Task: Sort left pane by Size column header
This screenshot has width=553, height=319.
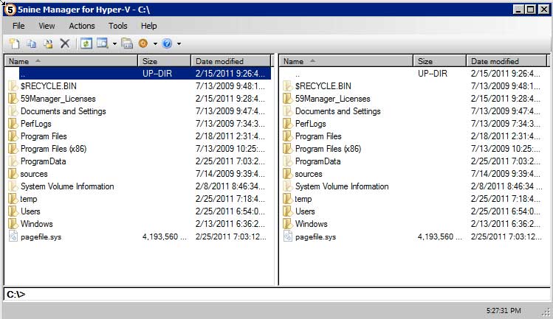Action: [x=165, y=61]
